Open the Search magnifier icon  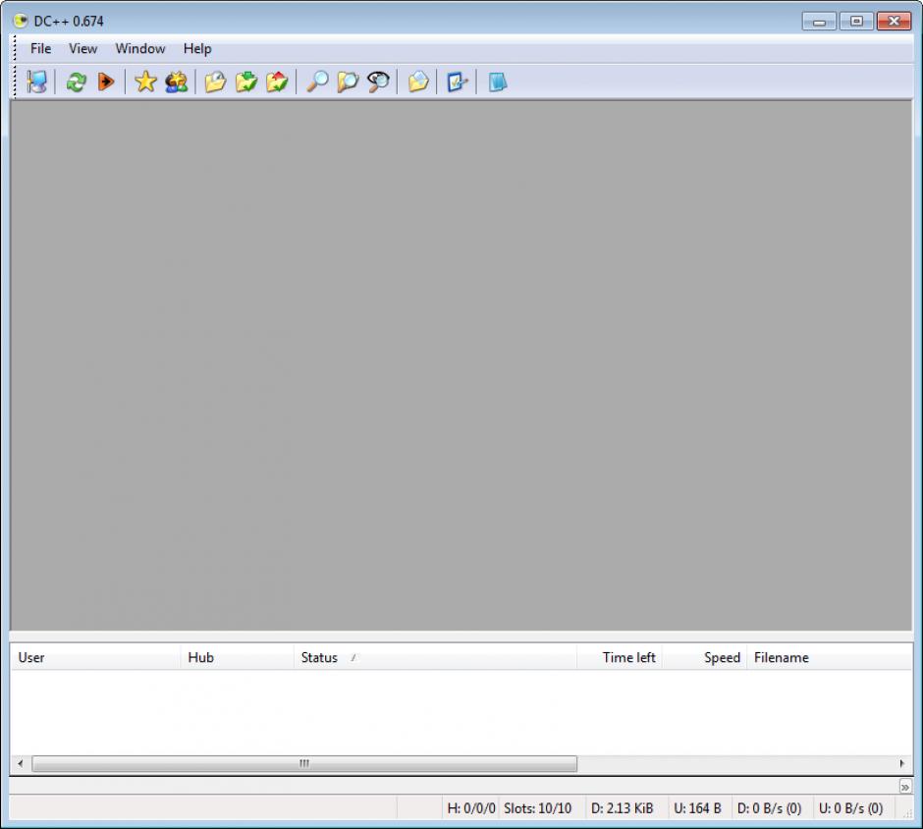317,82
